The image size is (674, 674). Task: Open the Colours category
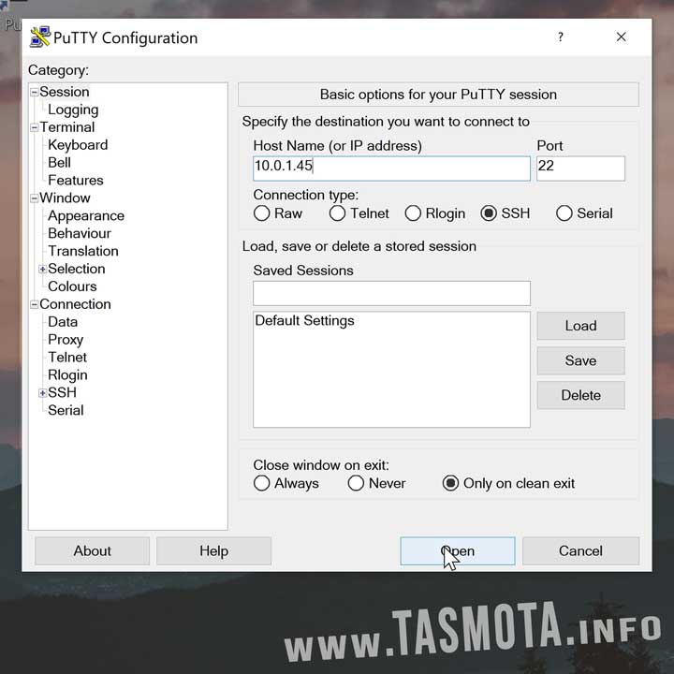72,286
